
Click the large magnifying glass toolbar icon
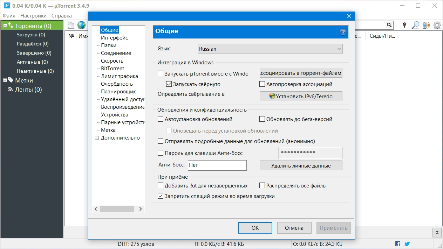pyautogui.click(x=415, y=25)
